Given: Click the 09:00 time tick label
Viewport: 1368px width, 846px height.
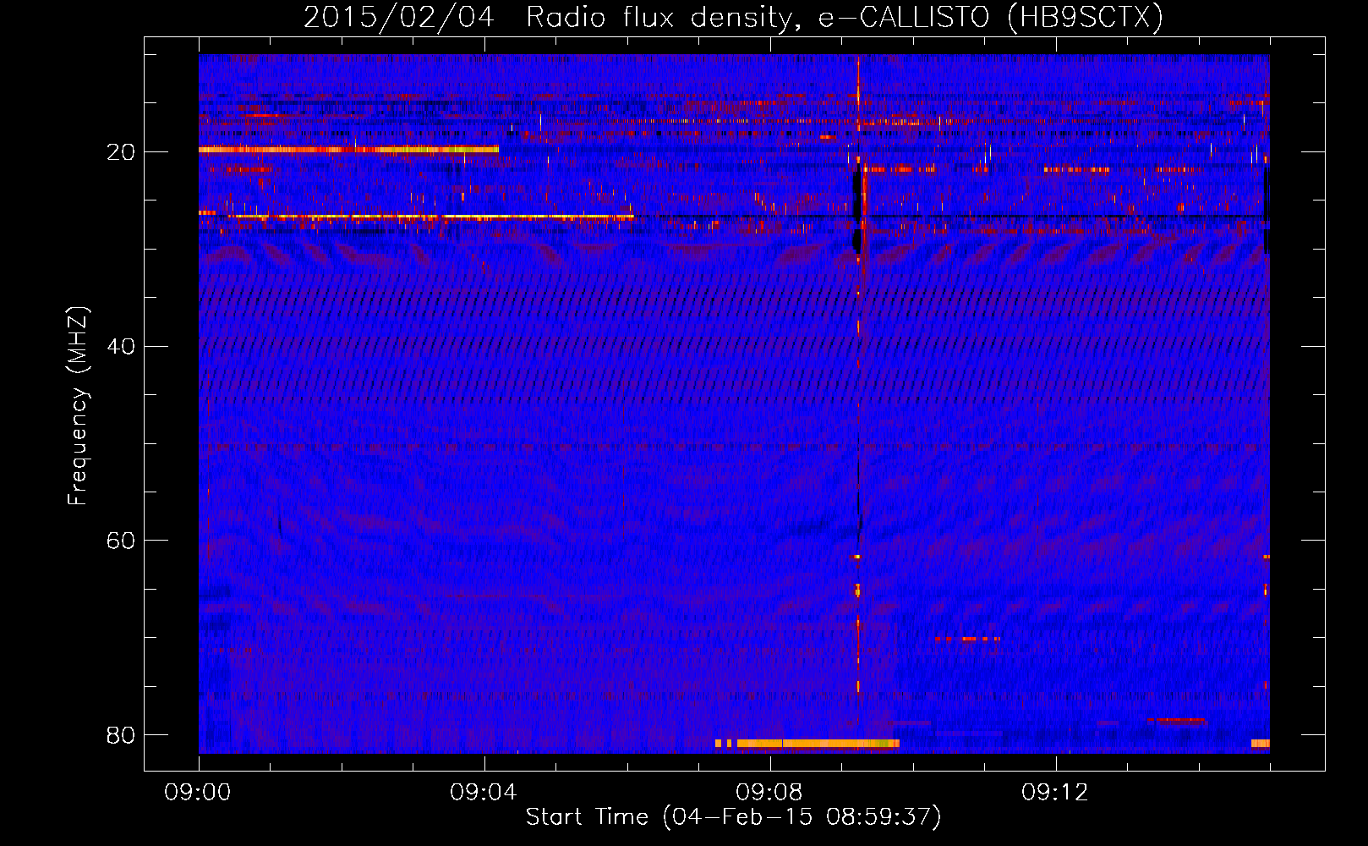Looking at the screenshot, I should 198,793.
